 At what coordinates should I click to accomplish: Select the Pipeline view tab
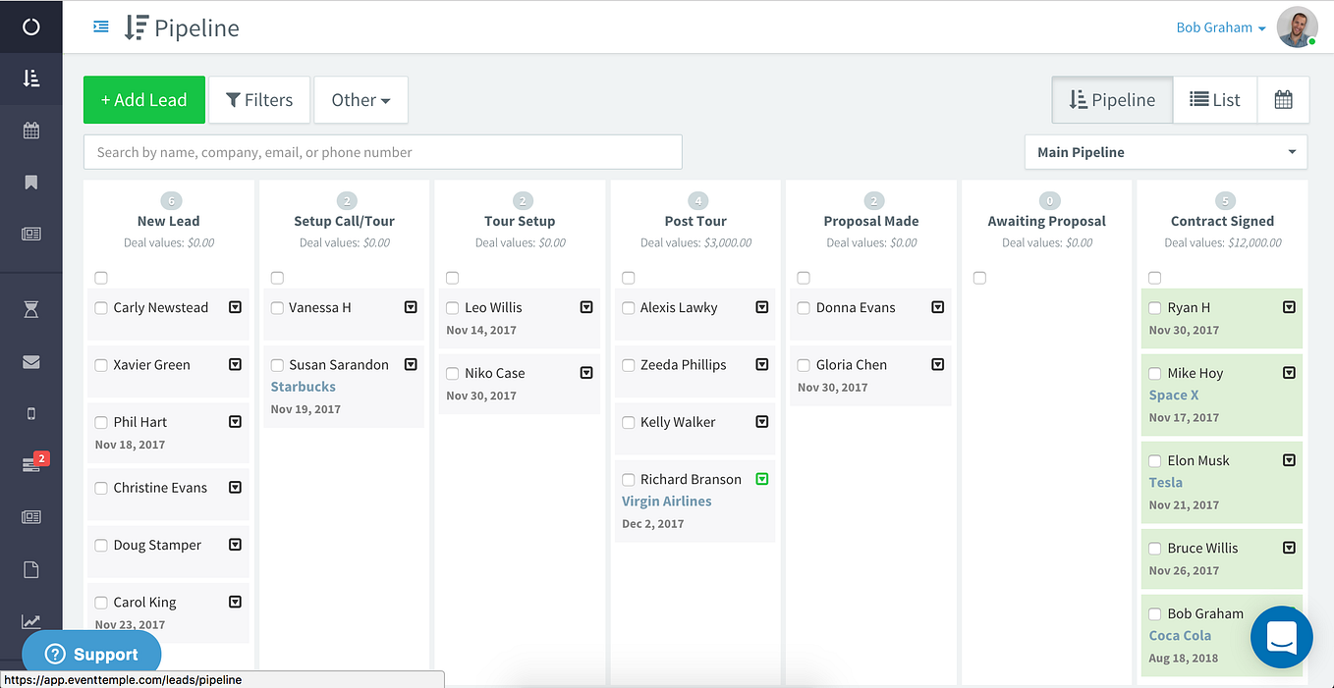coord(1112,99)
